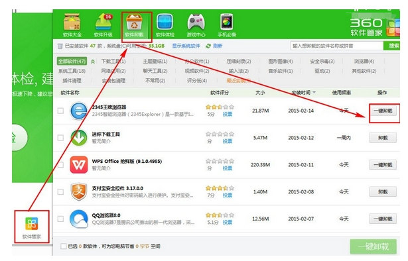The width and height of the screenshot is (408, 261).
Task: Collapse categories with double chevron icon
Action: pos(93,62)
